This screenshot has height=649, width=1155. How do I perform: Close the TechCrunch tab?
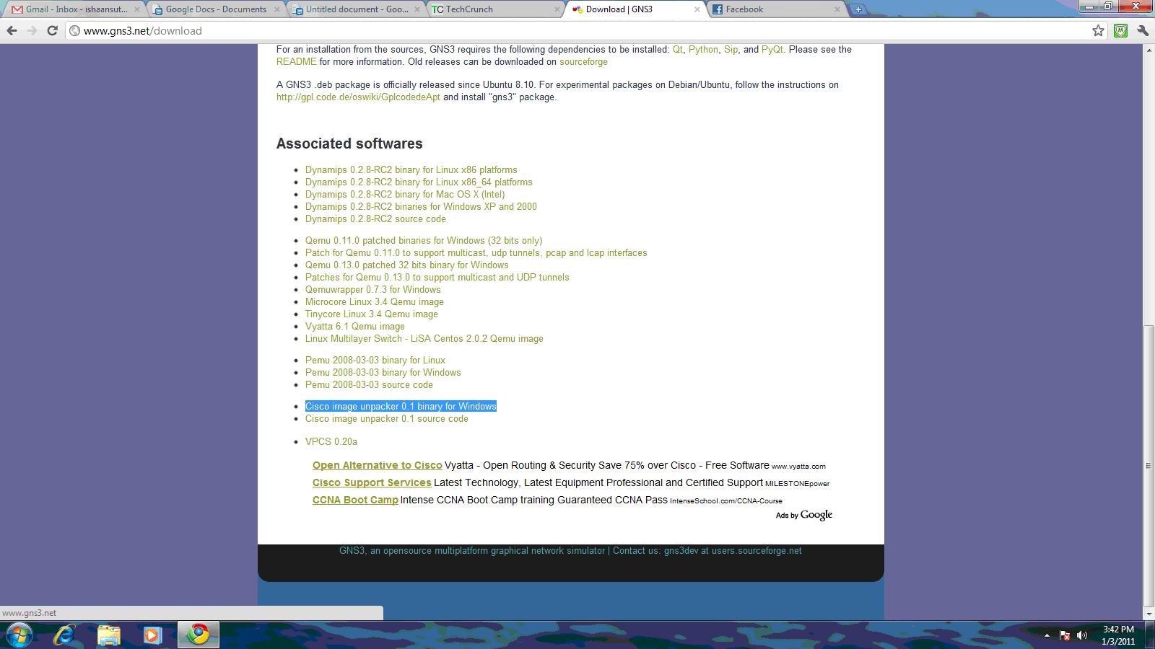point(557,9)
